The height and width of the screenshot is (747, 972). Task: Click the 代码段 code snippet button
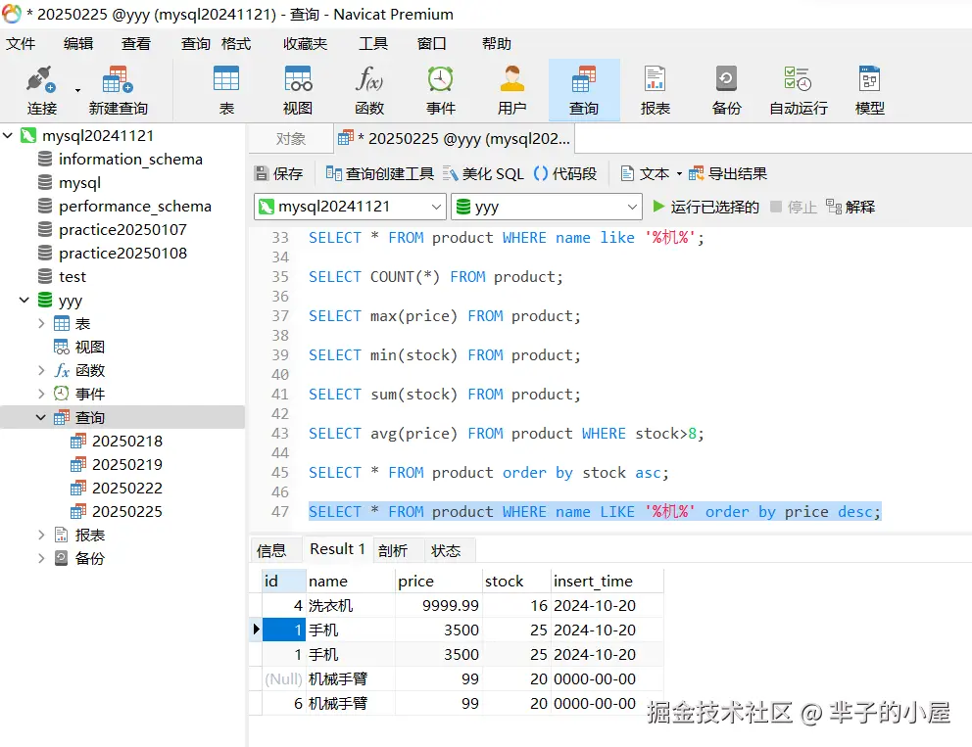click(x=565, y=173)
